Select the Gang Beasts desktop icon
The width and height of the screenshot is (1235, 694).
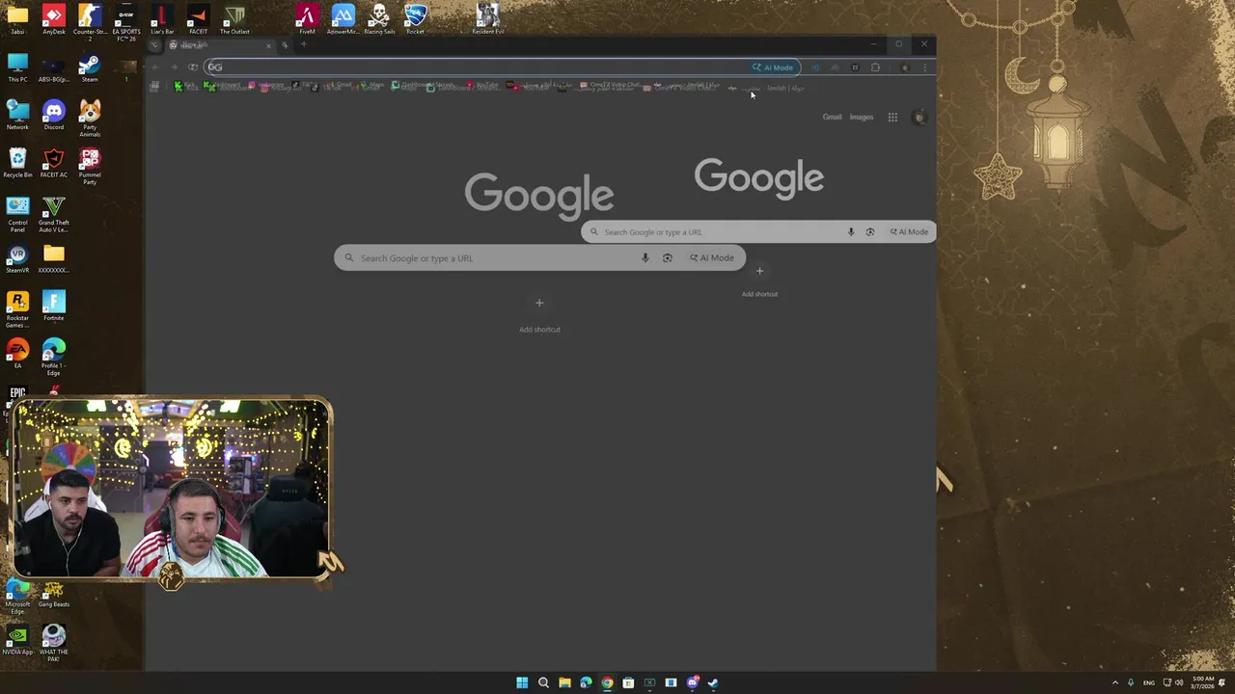[54, 592]
